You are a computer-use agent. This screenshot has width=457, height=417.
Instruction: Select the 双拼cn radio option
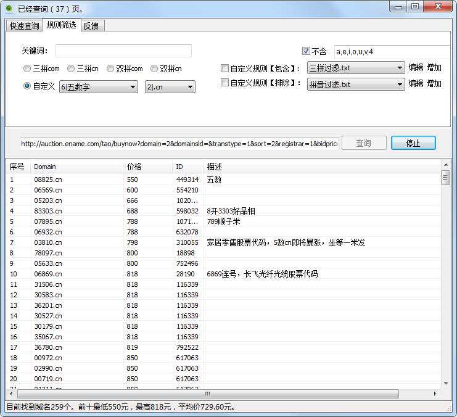155,68
